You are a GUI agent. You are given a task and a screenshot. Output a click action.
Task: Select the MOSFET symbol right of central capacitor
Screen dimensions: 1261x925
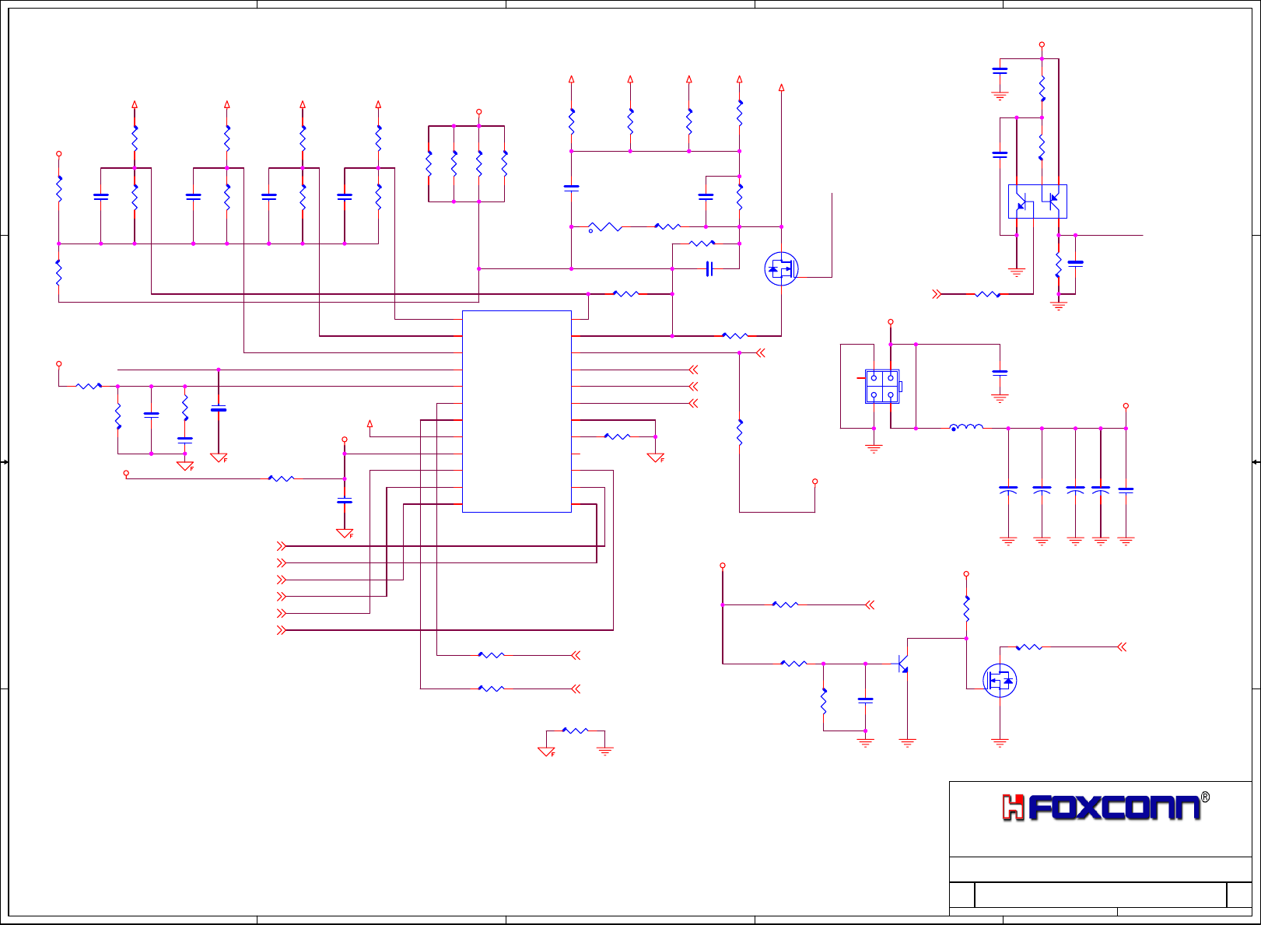point(781,269)
